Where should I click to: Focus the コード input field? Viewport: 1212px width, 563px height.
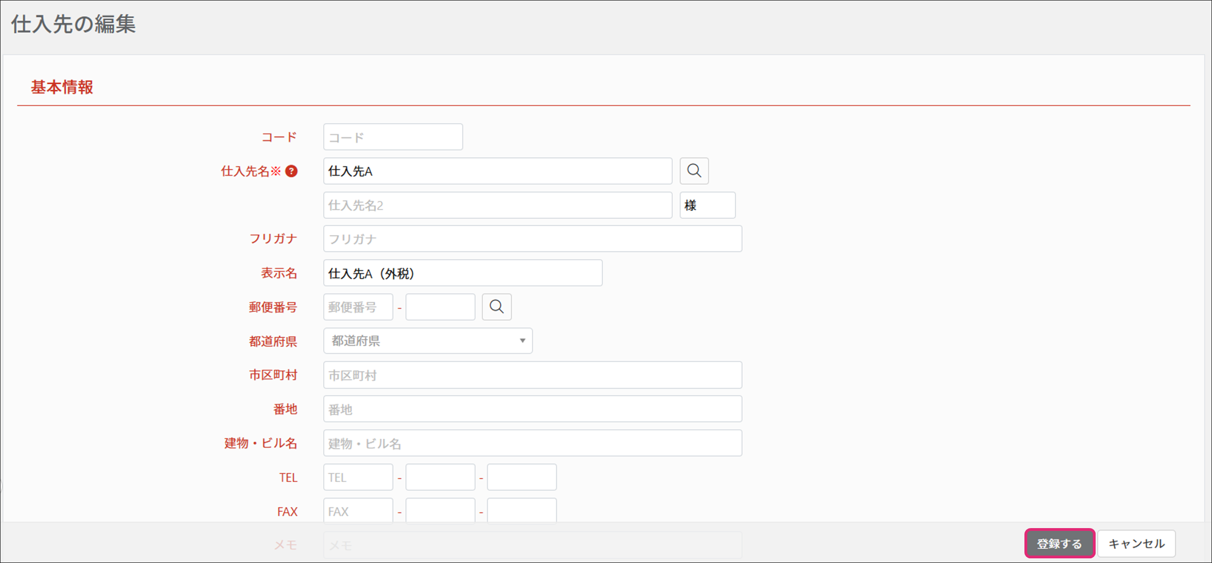(x=393, y=137)
